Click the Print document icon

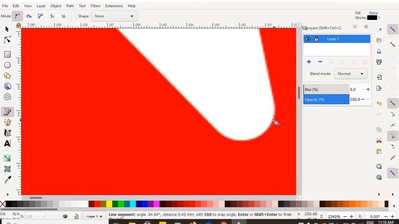379,62
